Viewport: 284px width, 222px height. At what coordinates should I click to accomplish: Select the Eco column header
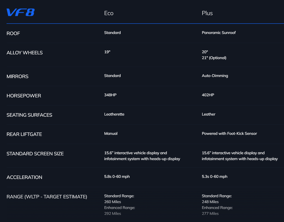pos(109,13)
